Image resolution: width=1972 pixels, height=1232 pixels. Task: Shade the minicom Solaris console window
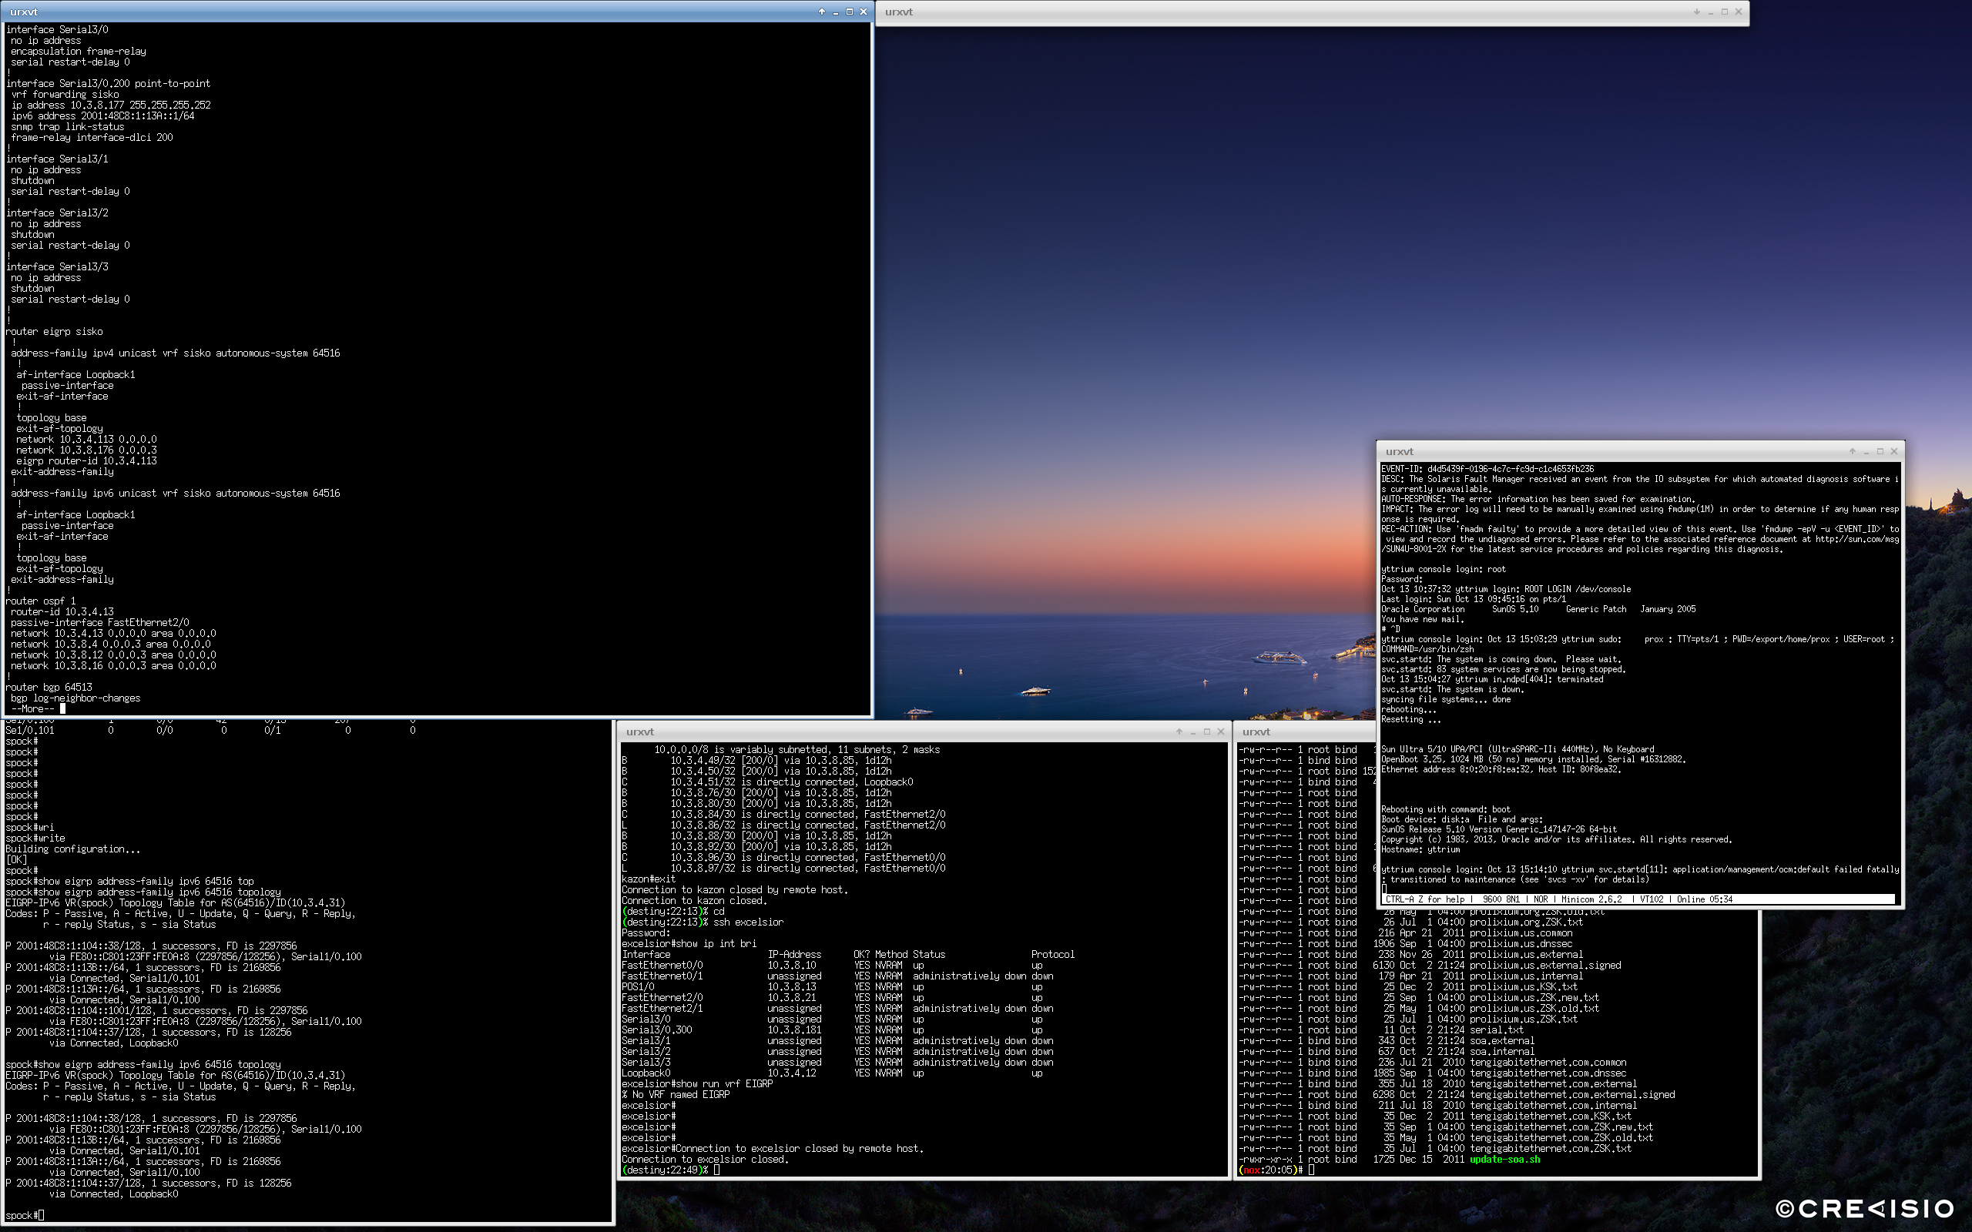tap(1852, 450)
